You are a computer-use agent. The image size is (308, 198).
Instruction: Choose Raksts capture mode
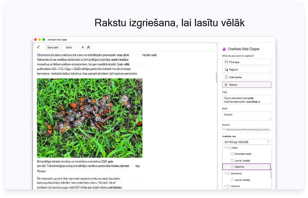click(x=247, y=85)
